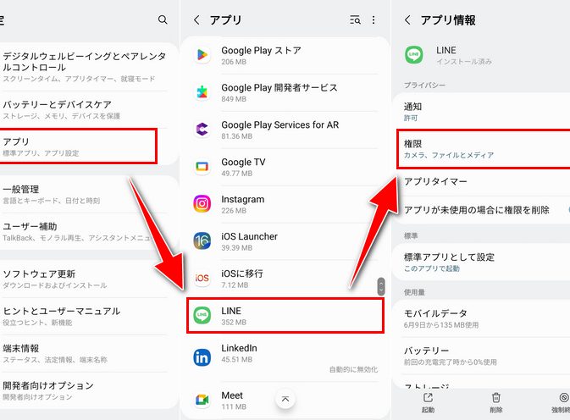Tap the LINE icon in アプリ情報 header
This screenshot has width=570, height=420.
tap(414, 55)
